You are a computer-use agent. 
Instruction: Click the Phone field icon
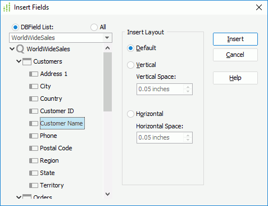click(x=34, y=136)
